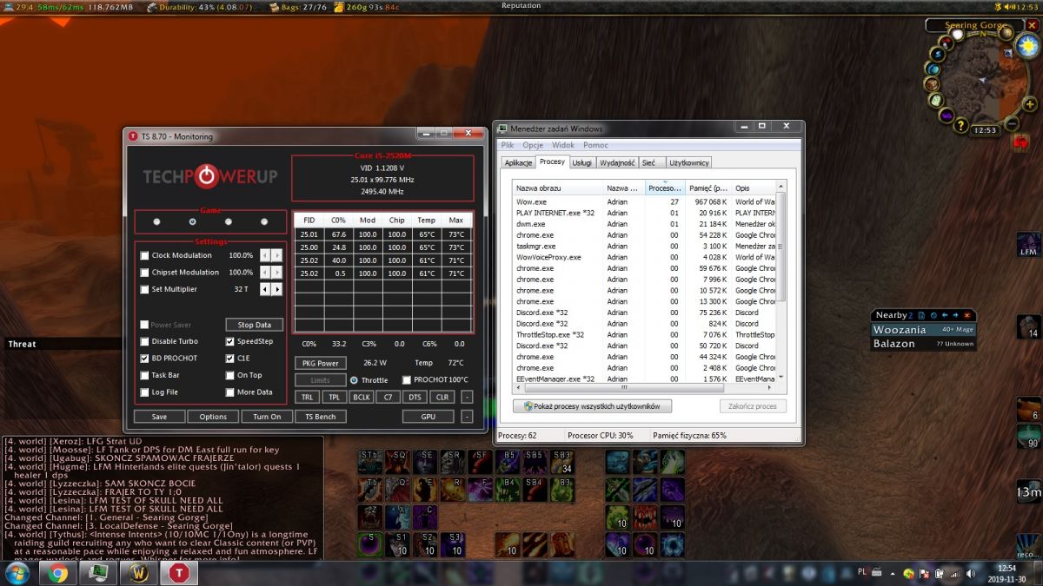Viewport: 1043px width, 586px height.
Task: Cast the spell keybound F
Action: (481, 490)
